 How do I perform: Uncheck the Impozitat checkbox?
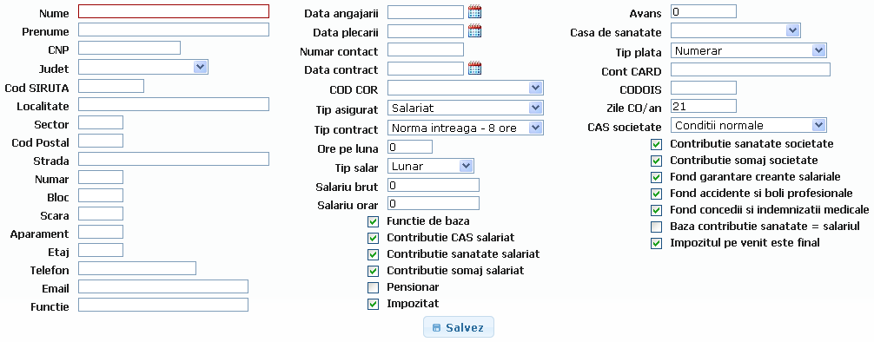[373, 305]
